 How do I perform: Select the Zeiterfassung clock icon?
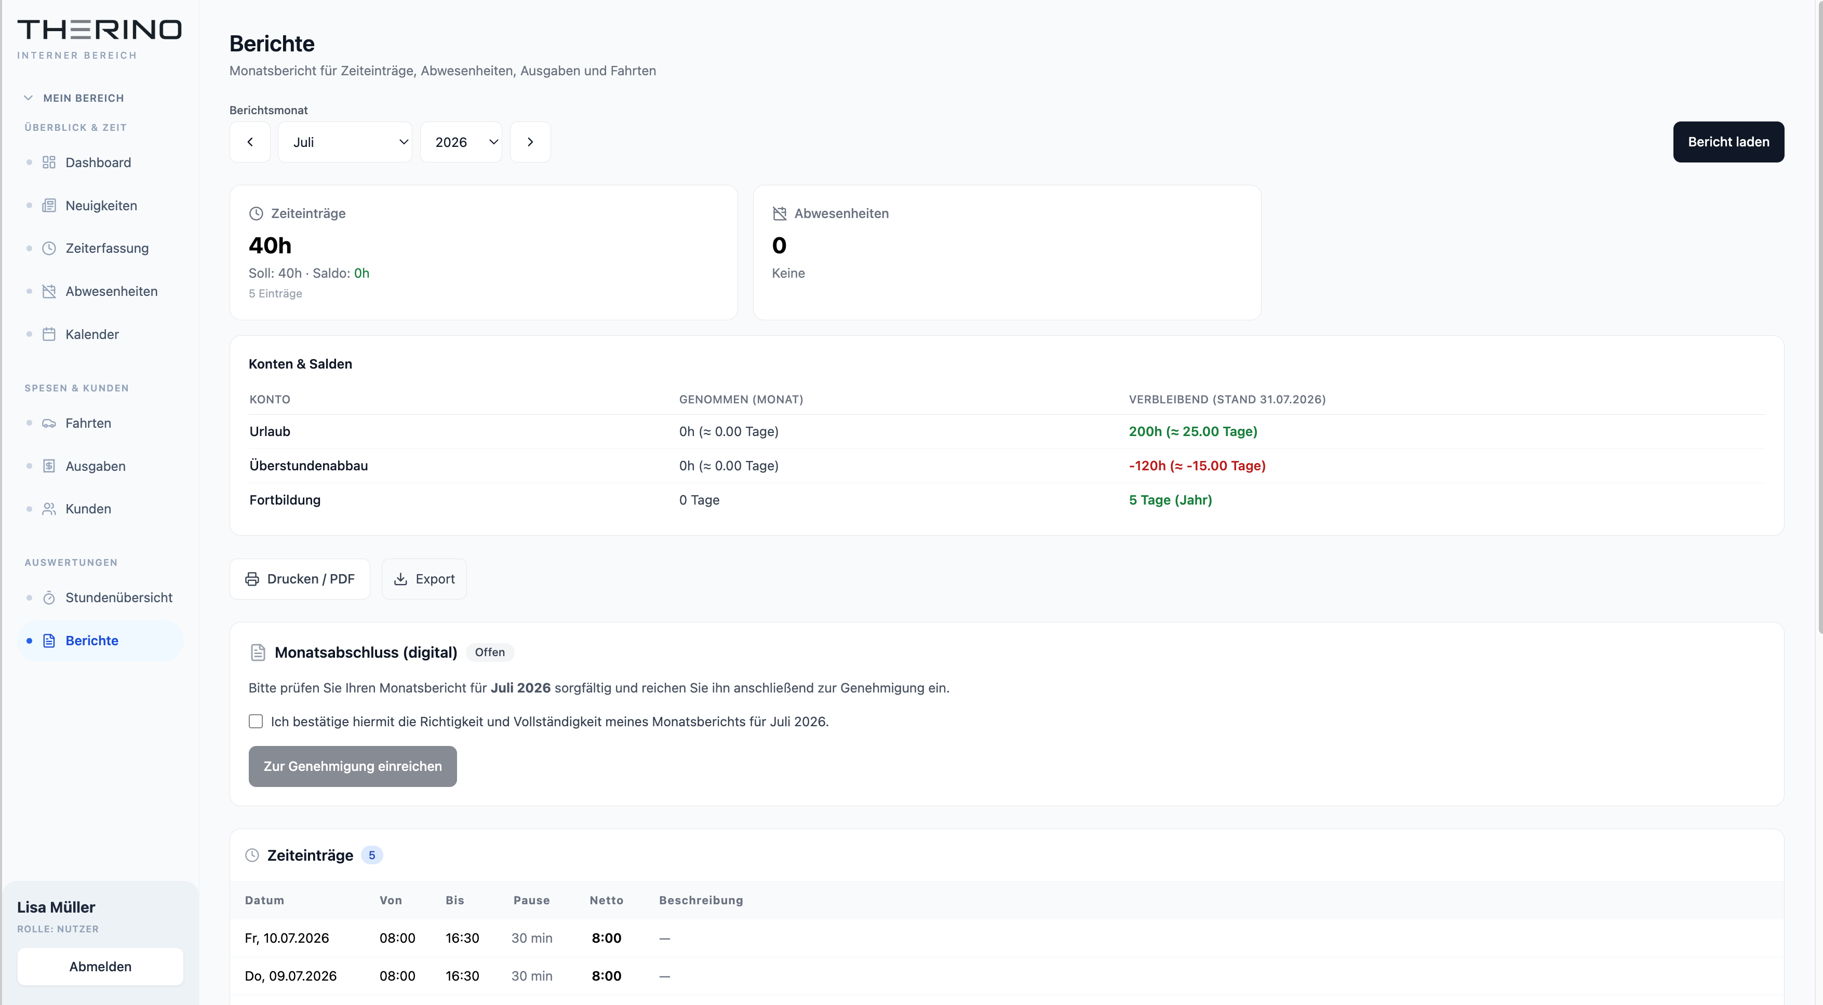49,248
